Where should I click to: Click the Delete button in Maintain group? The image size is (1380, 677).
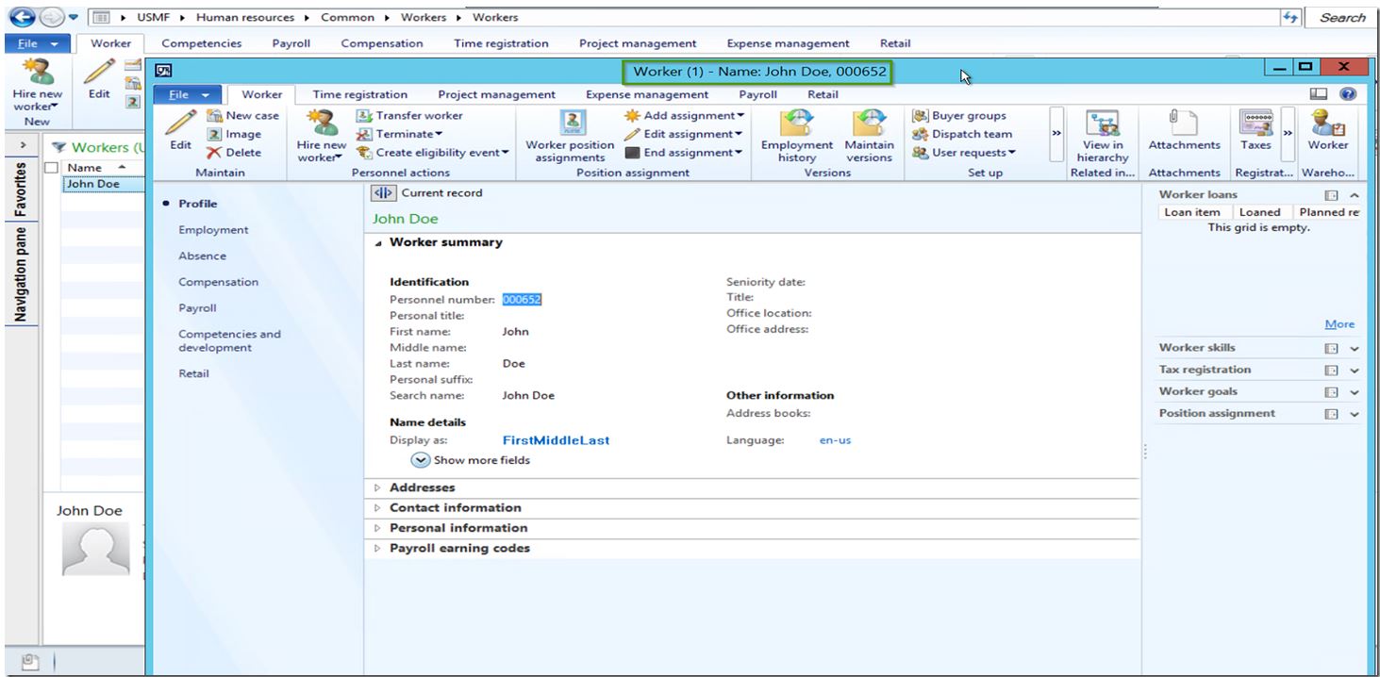(x=234, y=153)
